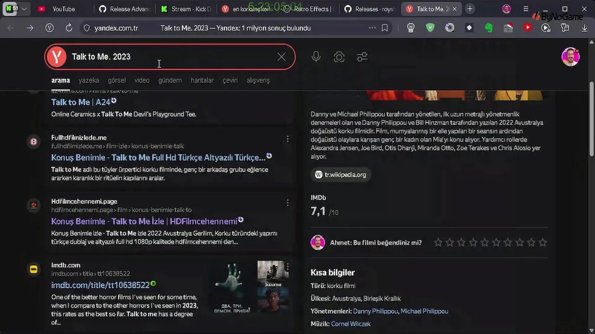This screenshot has width=595, height=334.
Task: Switch to the video tab
Action: point(142,80)
